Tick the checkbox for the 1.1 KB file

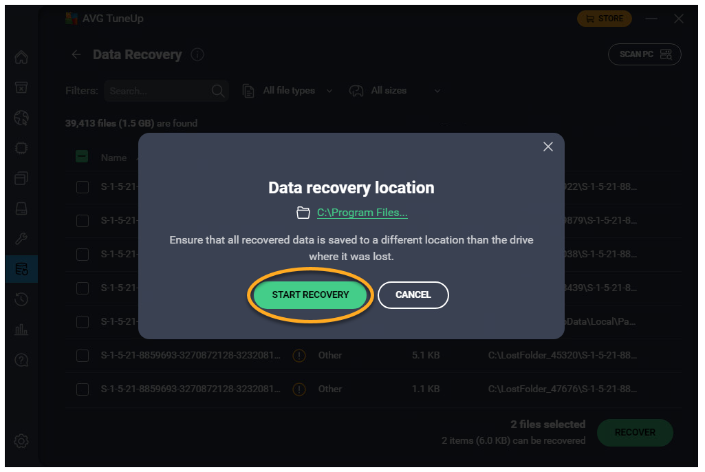point(83,389)
